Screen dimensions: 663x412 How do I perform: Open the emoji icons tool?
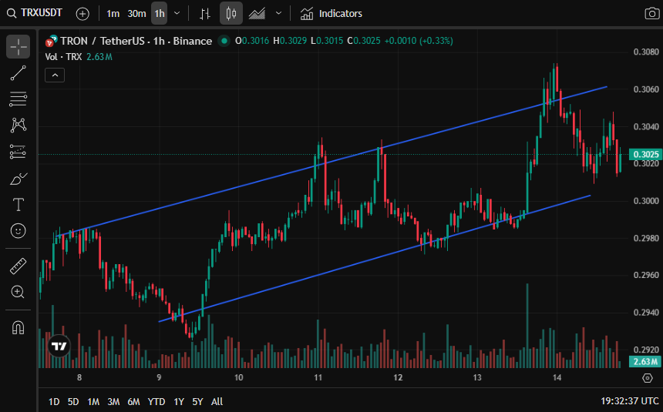19,231
